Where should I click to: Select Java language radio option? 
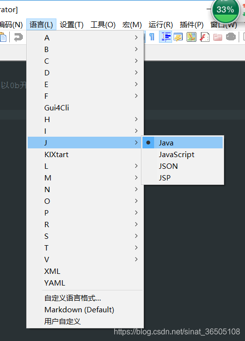pos(183,143)
